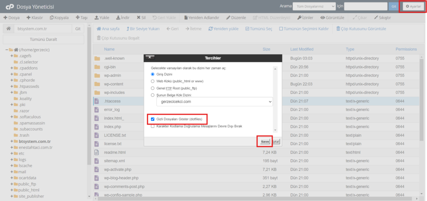The width and height of the screenshot is (427, 201).
Task: Create a new file with Dosya
Action: [x=11, y=18]
